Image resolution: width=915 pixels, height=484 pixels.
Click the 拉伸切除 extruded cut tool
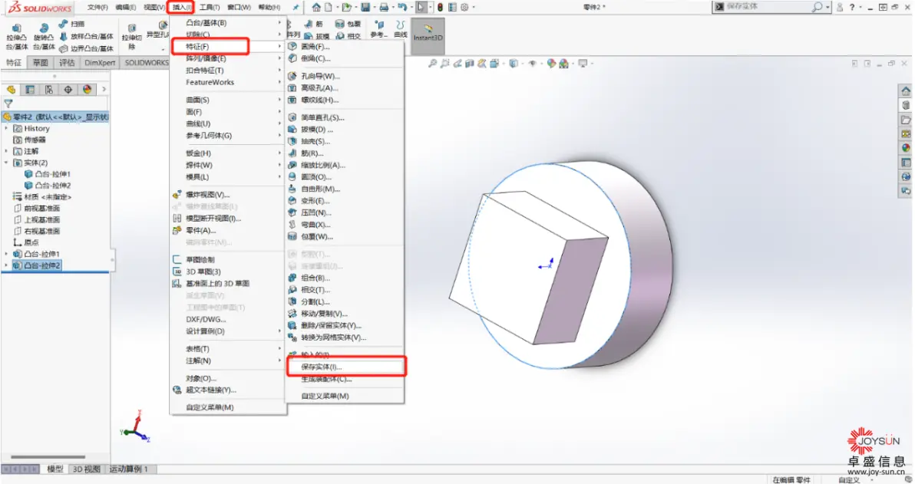click(132, 37)
